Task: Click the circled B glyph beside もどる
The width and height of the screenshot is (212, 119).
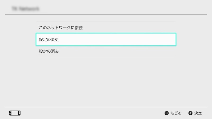Action: point(167,113)
